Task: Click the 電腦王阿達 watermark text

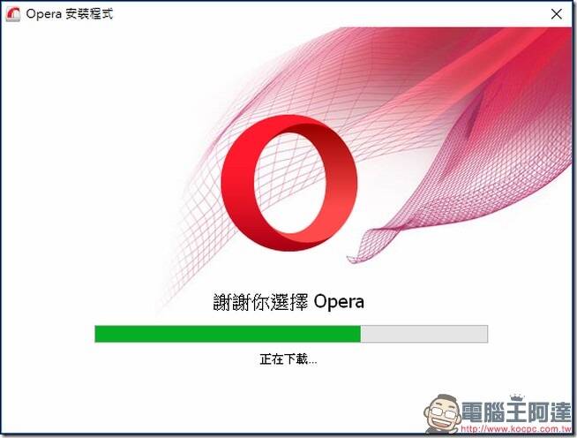Action: [516, 412]
